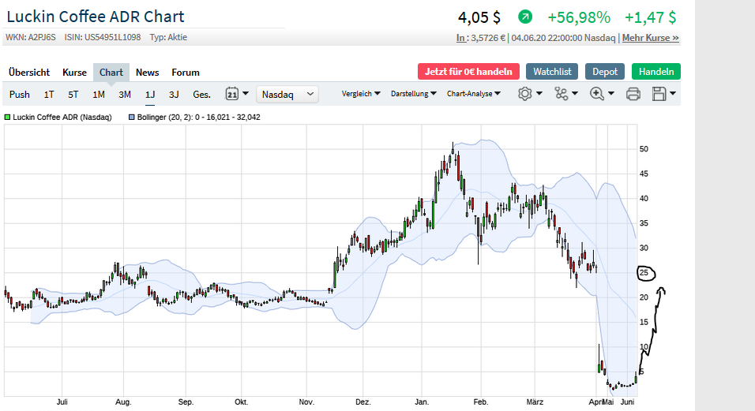755x411 pixels.
Task: Expand the Chart-Analyse dropdown
Action: pyautogui.click(x=473, y=94)
